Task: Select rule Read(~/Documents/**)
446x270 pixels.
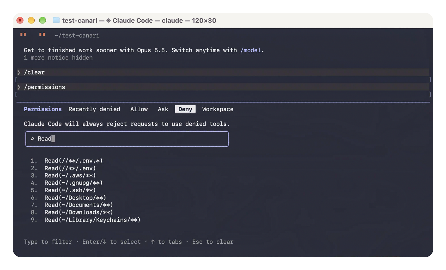Action: [79, 205]
